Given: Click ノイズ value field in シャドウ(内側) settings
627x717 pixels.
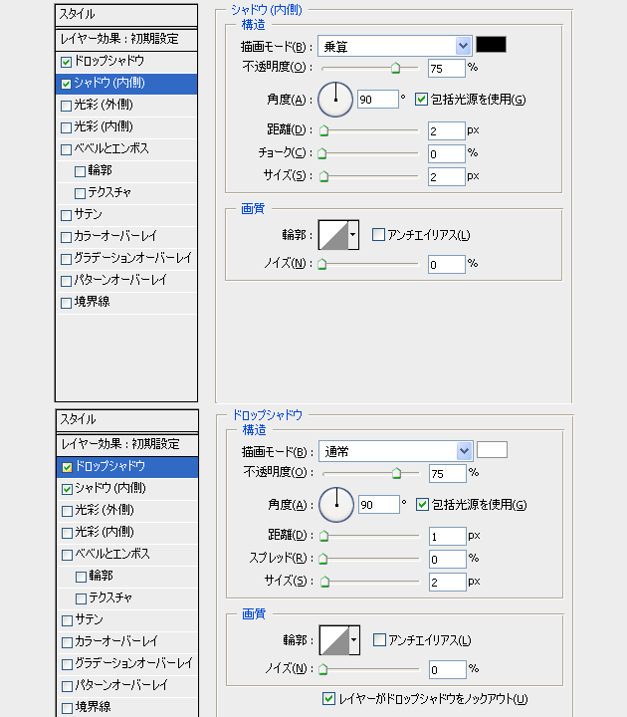Looking at the screenshot, I should [x=447, y=264].
